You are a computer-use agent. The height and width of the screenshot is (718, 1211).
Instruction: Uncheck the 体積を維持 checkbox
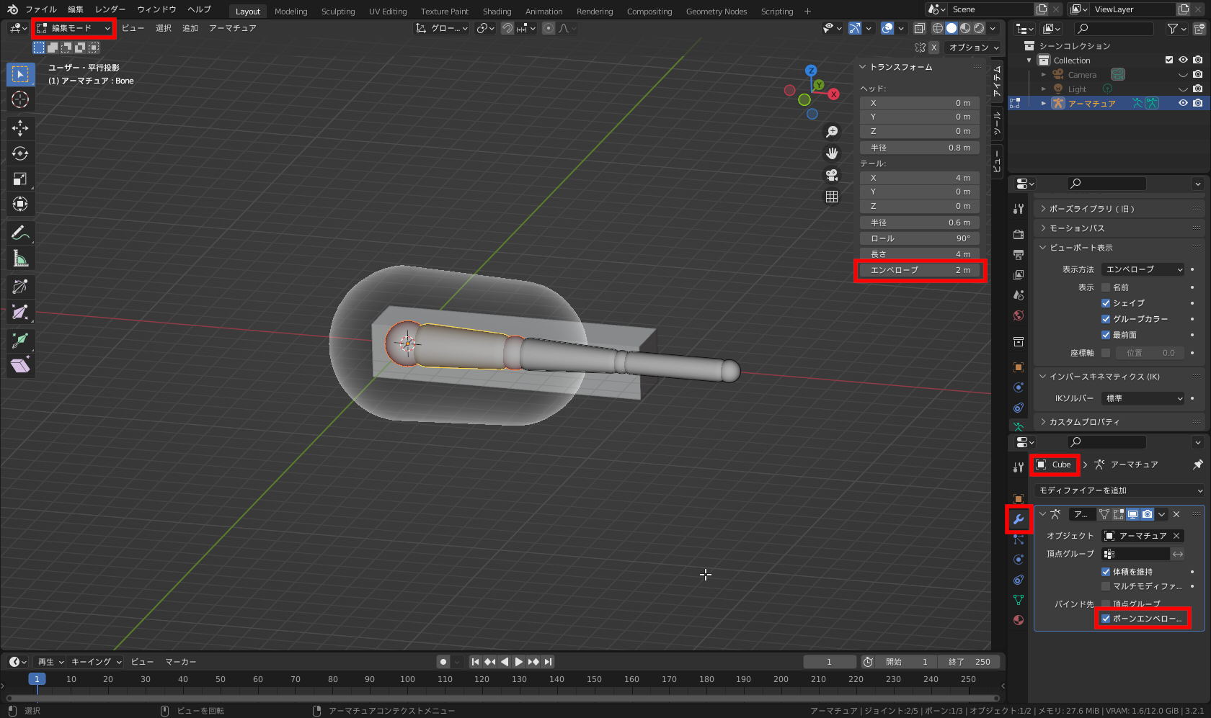tap(1106, 572)
